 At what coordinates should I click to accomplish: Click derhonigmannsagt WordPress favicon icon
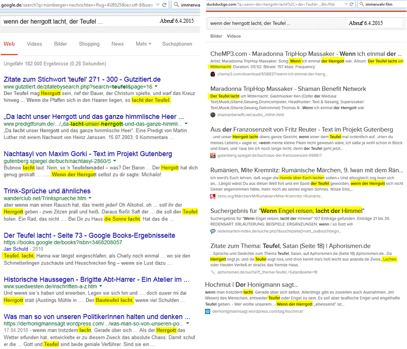coord(207,312)
